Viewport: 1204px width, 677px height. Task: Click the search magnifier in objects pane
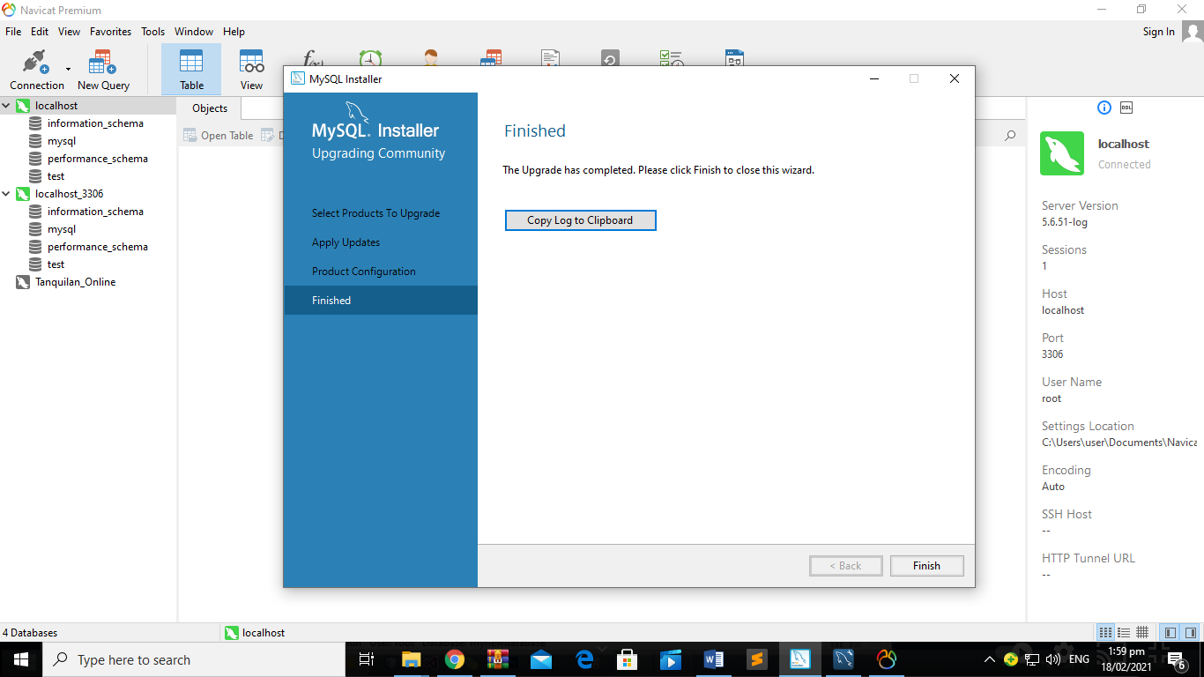[x=1010, y=136]
